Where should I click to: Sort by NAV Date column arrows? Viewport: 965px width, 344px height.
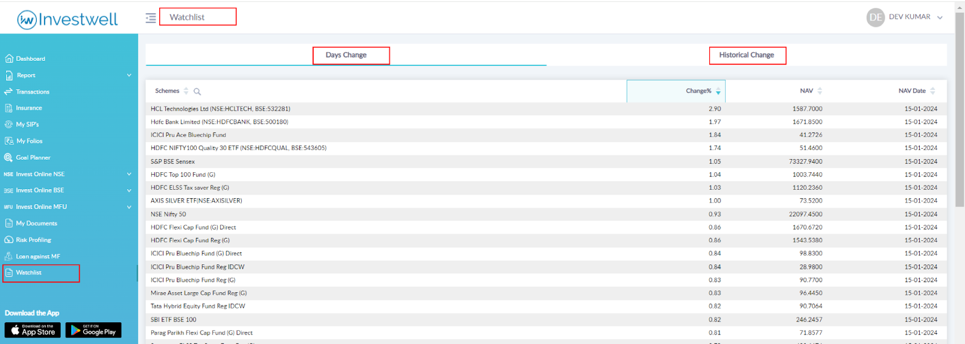pos(932,91)
